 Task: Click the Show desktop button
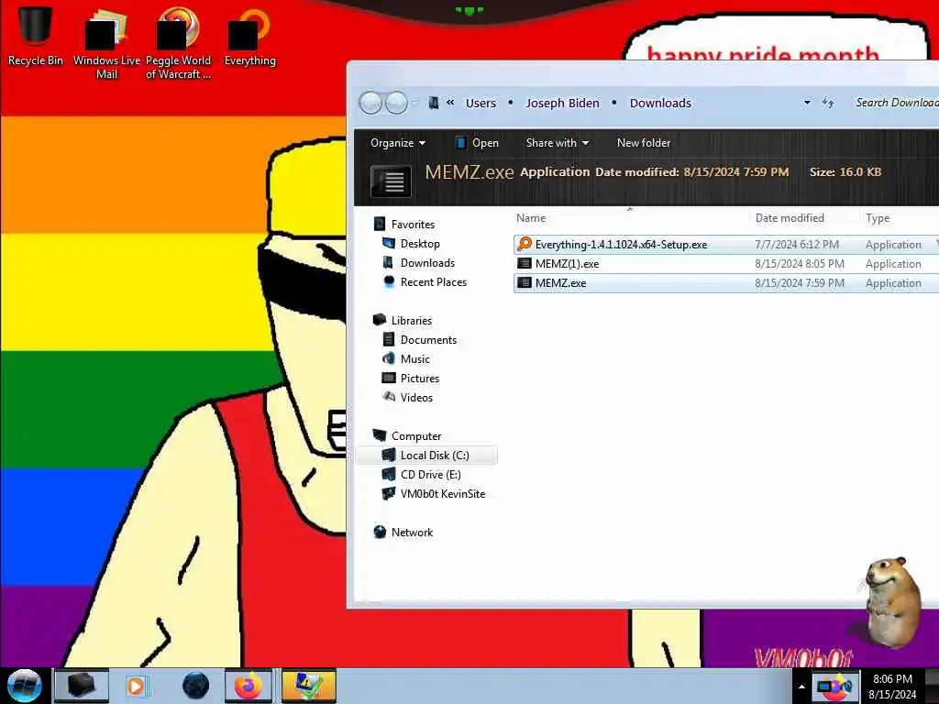point(932,686)
